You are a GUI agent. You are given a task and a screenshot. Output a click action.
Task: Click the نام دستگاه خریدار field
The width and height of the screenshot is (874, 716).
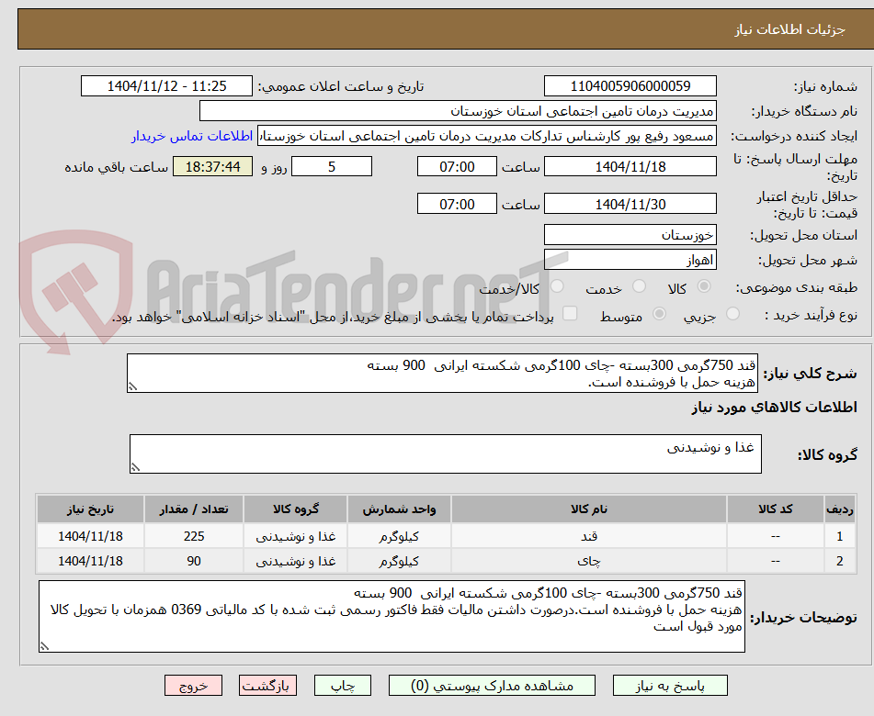458,111
